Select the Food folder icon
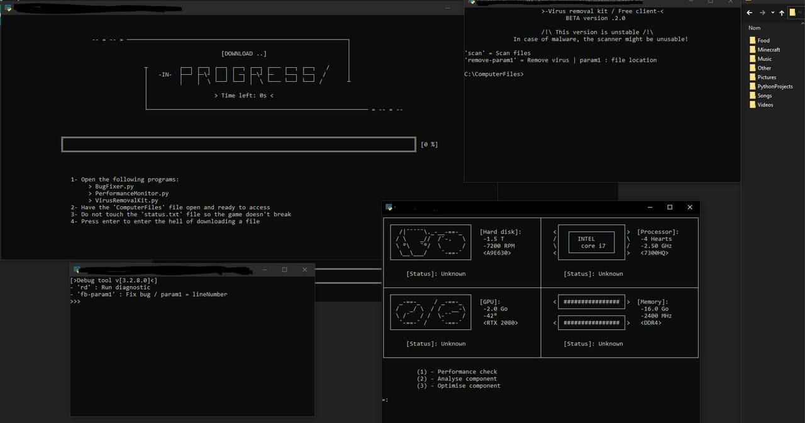Screen dimensions: 805x423 [753, 40]
